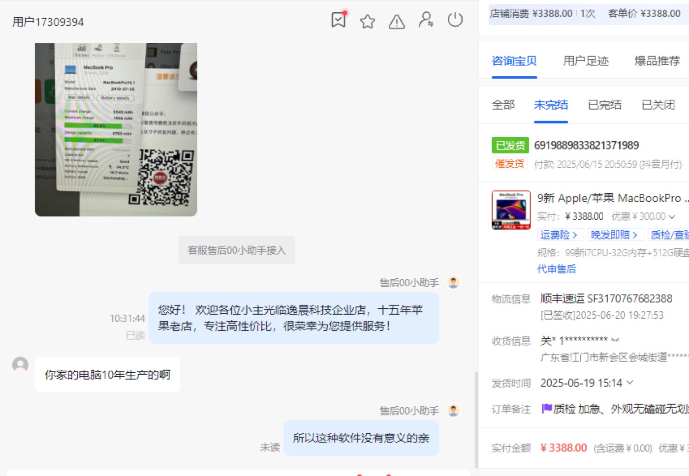Click the 所以这种软件没有意义的亲 message bubble

[361, 438]
